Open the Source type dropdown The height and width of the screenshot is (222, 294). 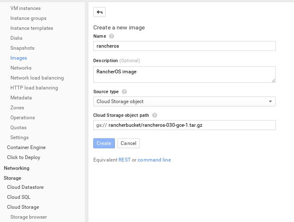click(184, 101)
